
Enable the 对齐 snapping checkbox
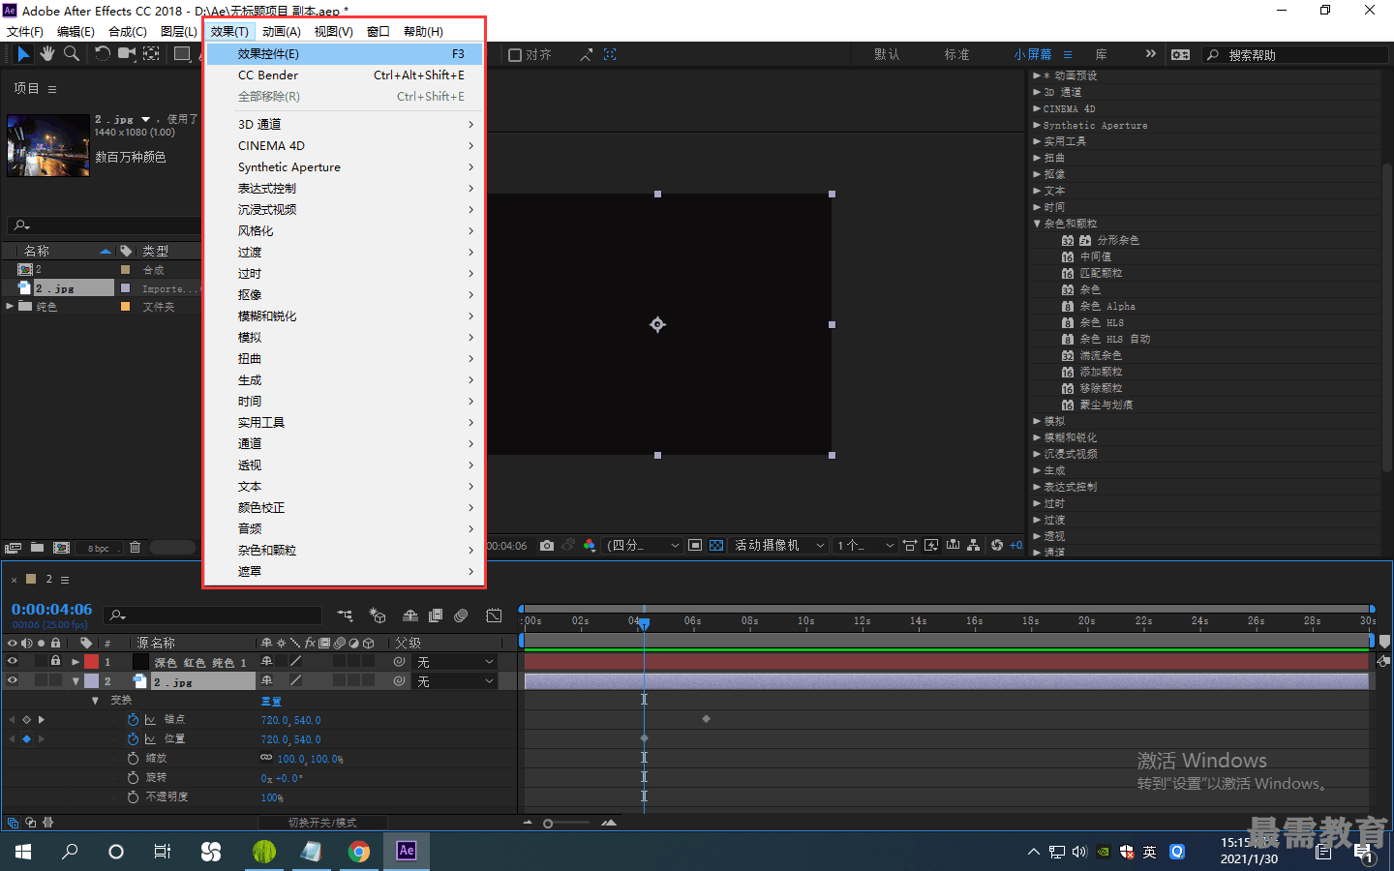[515, 55]
